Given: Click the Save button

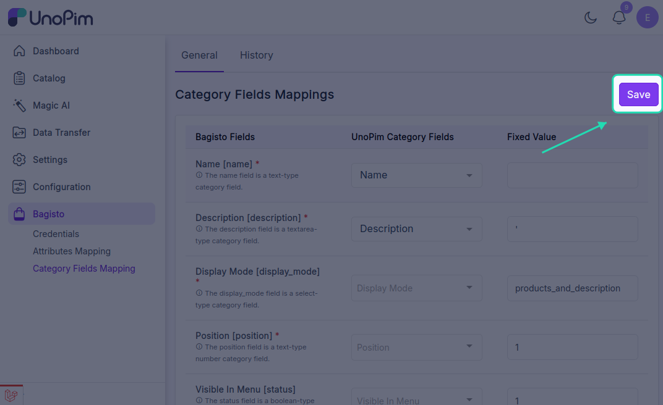Looking at the screenshot, I should coord(638,94).
